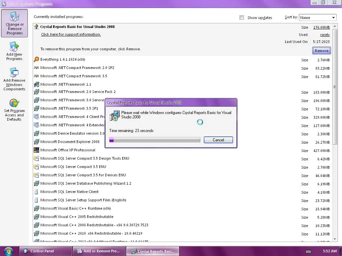Image resolution: width=342 pixels, height=256 pixels.
Task: Open Click here for support information link
Action: point(71,34)
